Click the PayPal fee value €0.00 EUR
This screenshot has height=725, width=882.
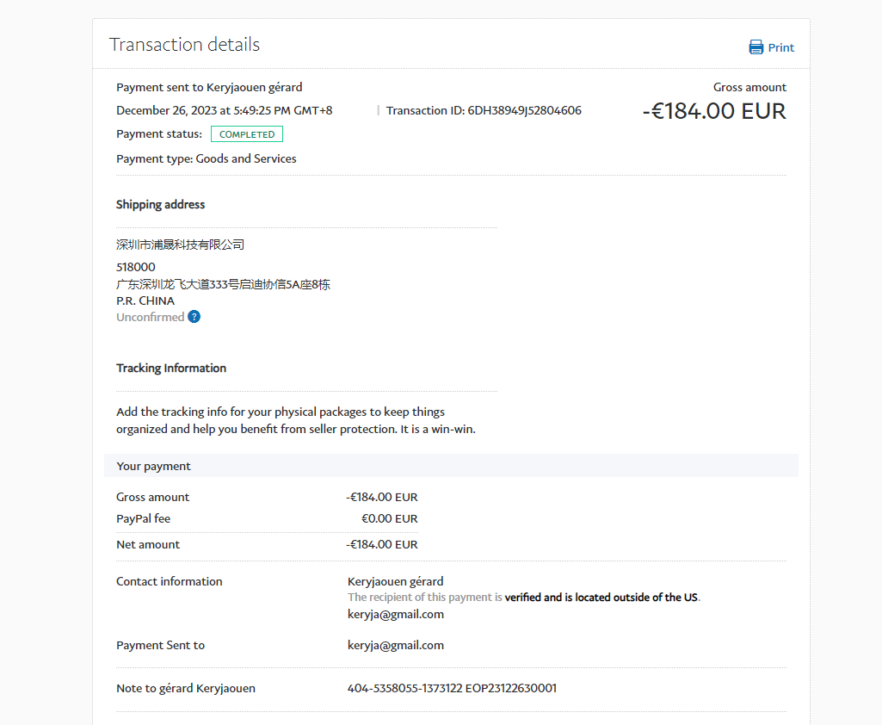[389, 518]
